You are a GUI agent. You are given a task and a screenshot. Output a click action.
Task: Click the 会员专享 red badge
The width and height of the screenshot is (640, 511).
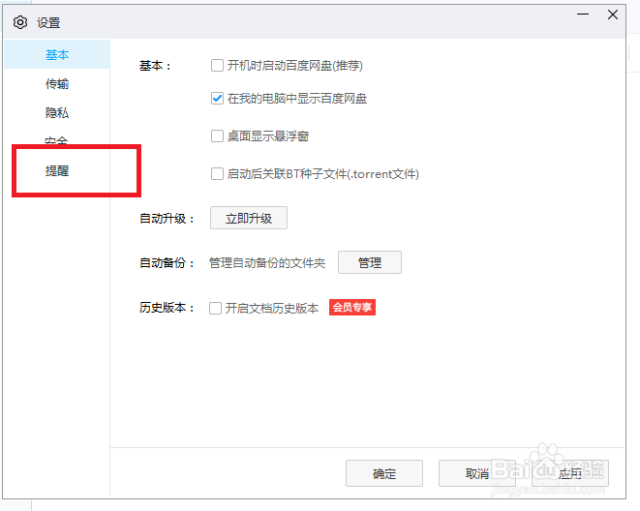352,307
